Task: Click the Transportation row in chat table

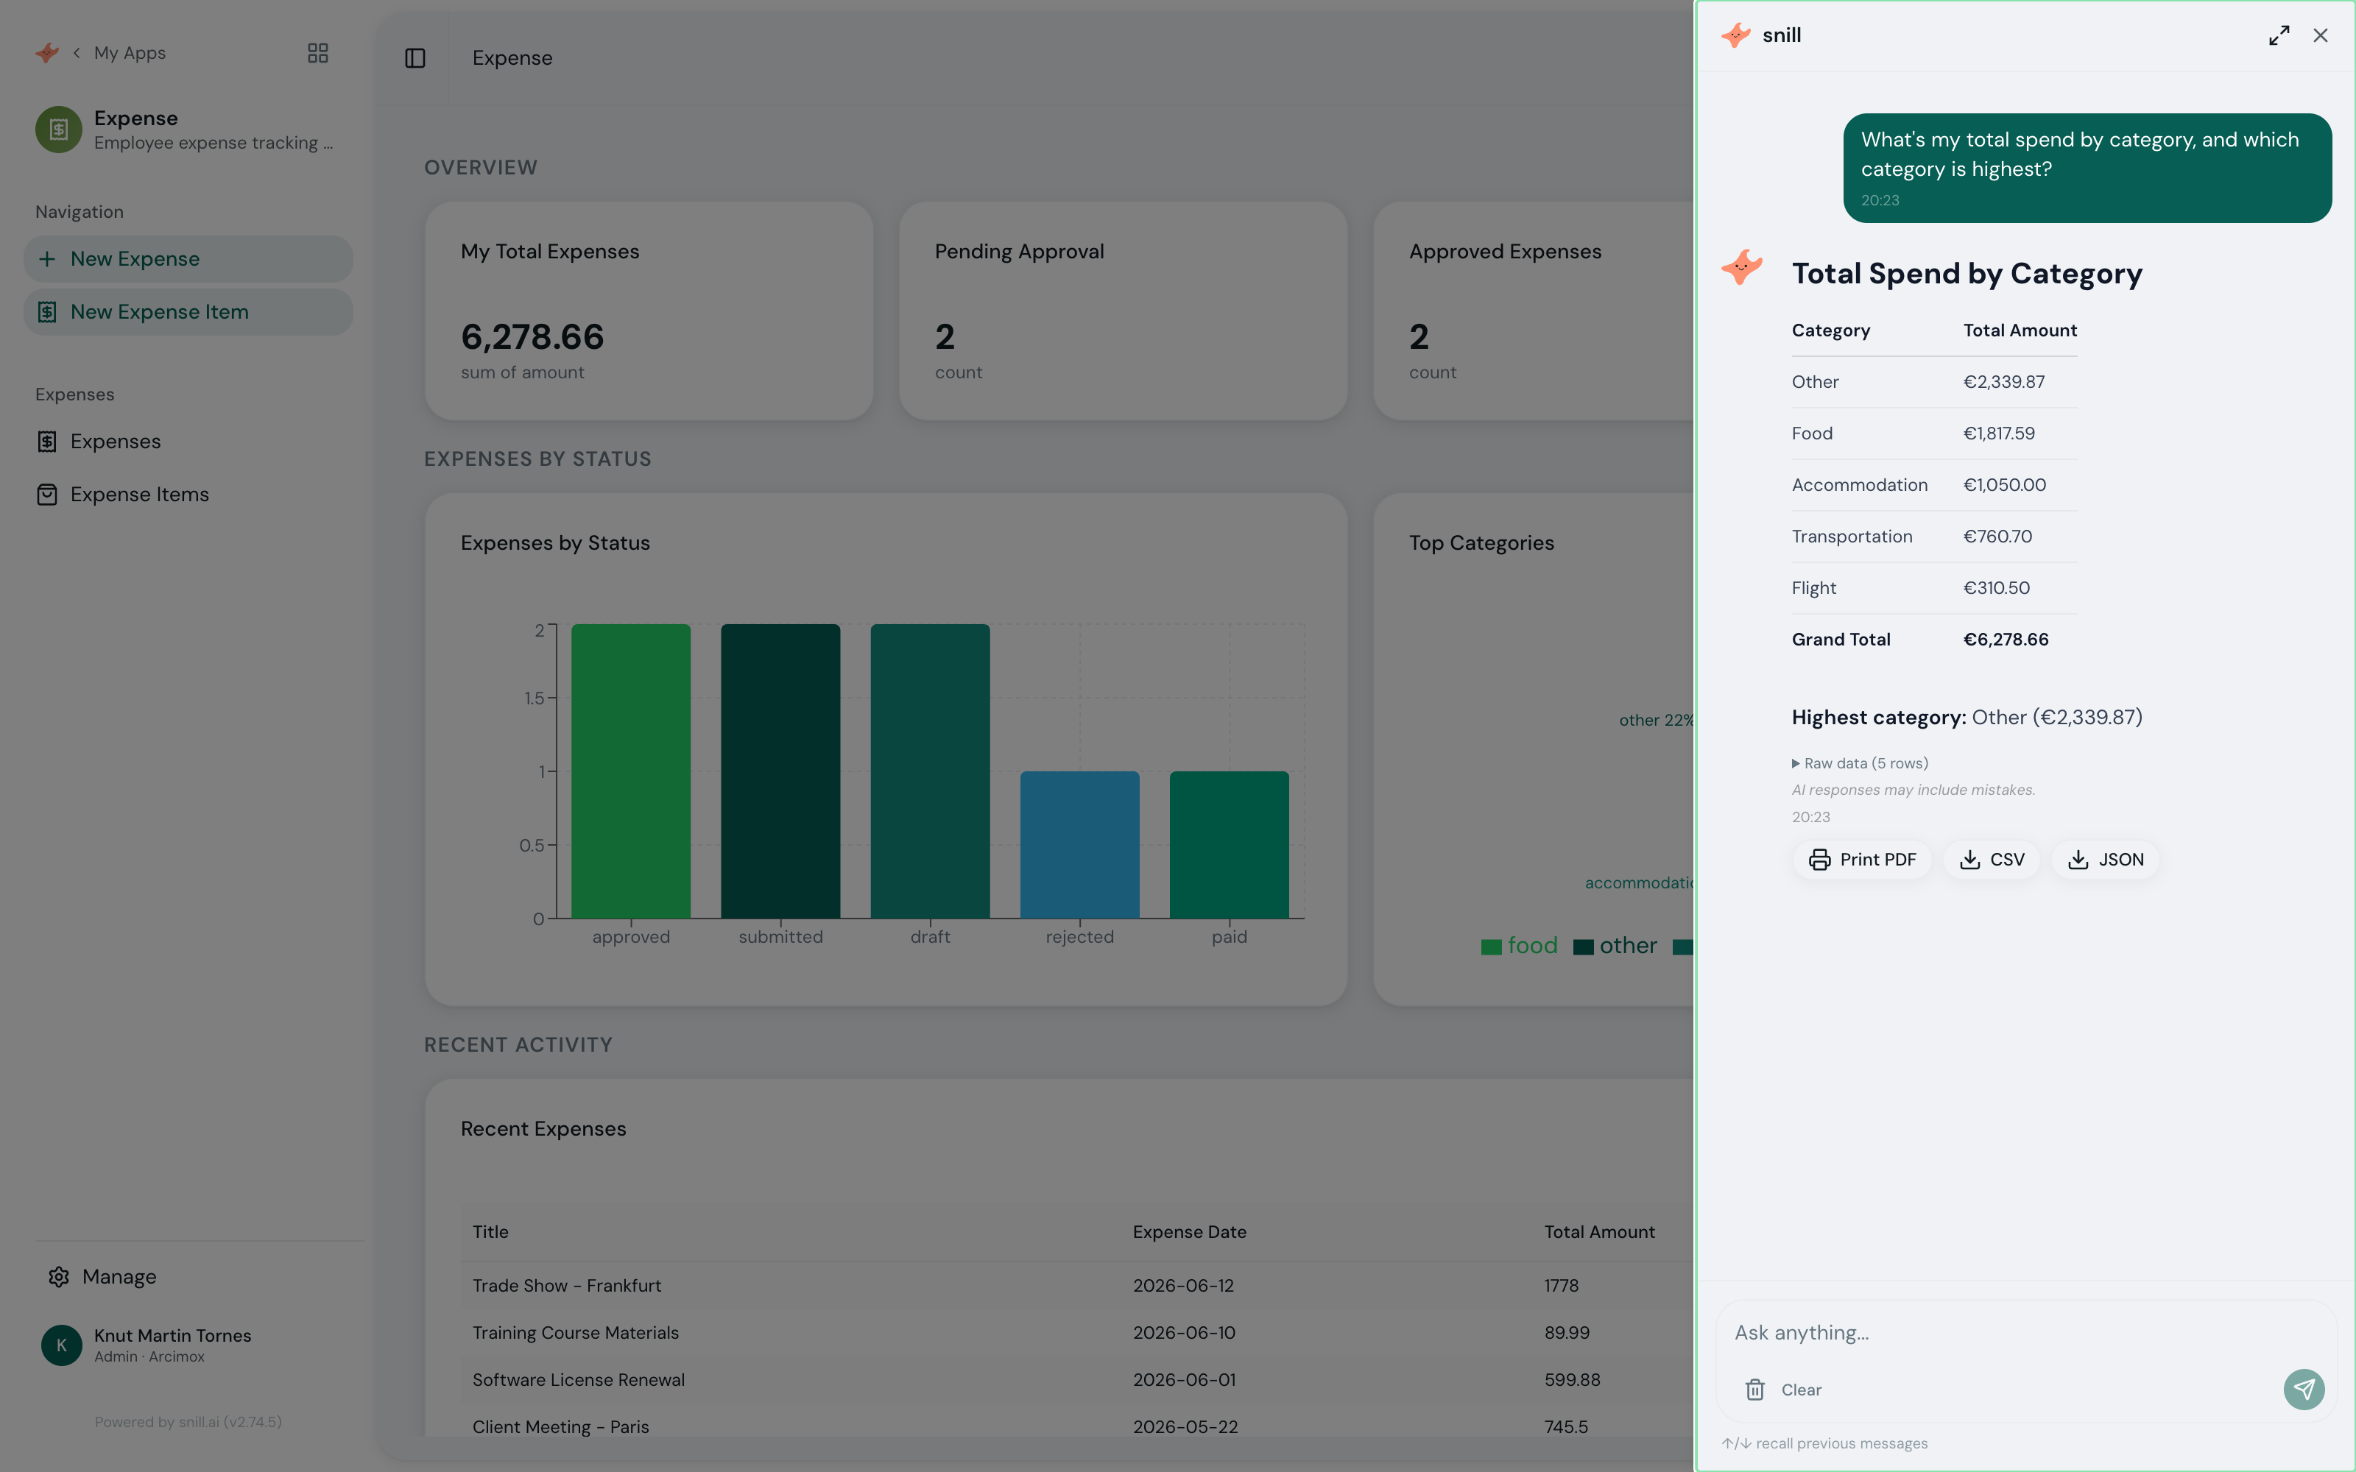Action: 1933,537
